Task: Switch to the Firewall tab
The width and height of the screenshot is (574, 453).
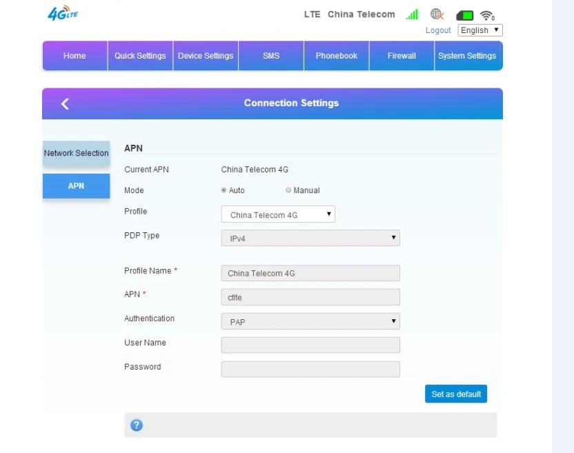Action: click(x=402, y=56)
